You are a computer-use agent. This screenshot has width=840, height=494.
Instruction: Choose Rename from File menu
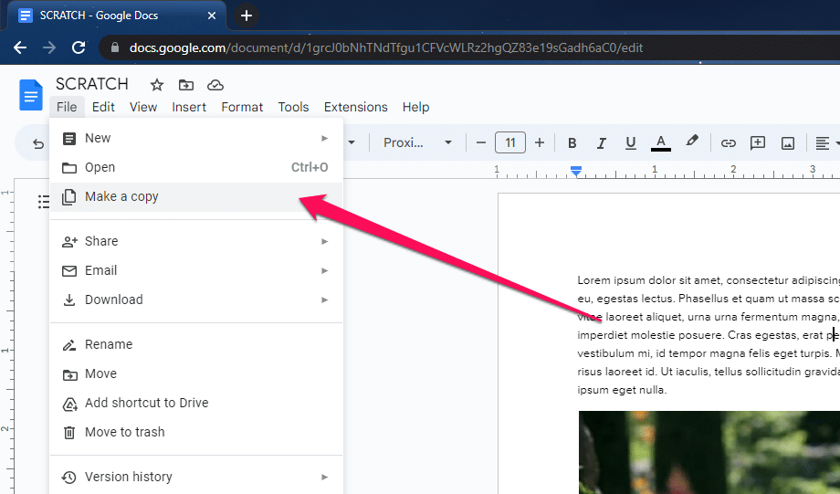tap(196, 344)
